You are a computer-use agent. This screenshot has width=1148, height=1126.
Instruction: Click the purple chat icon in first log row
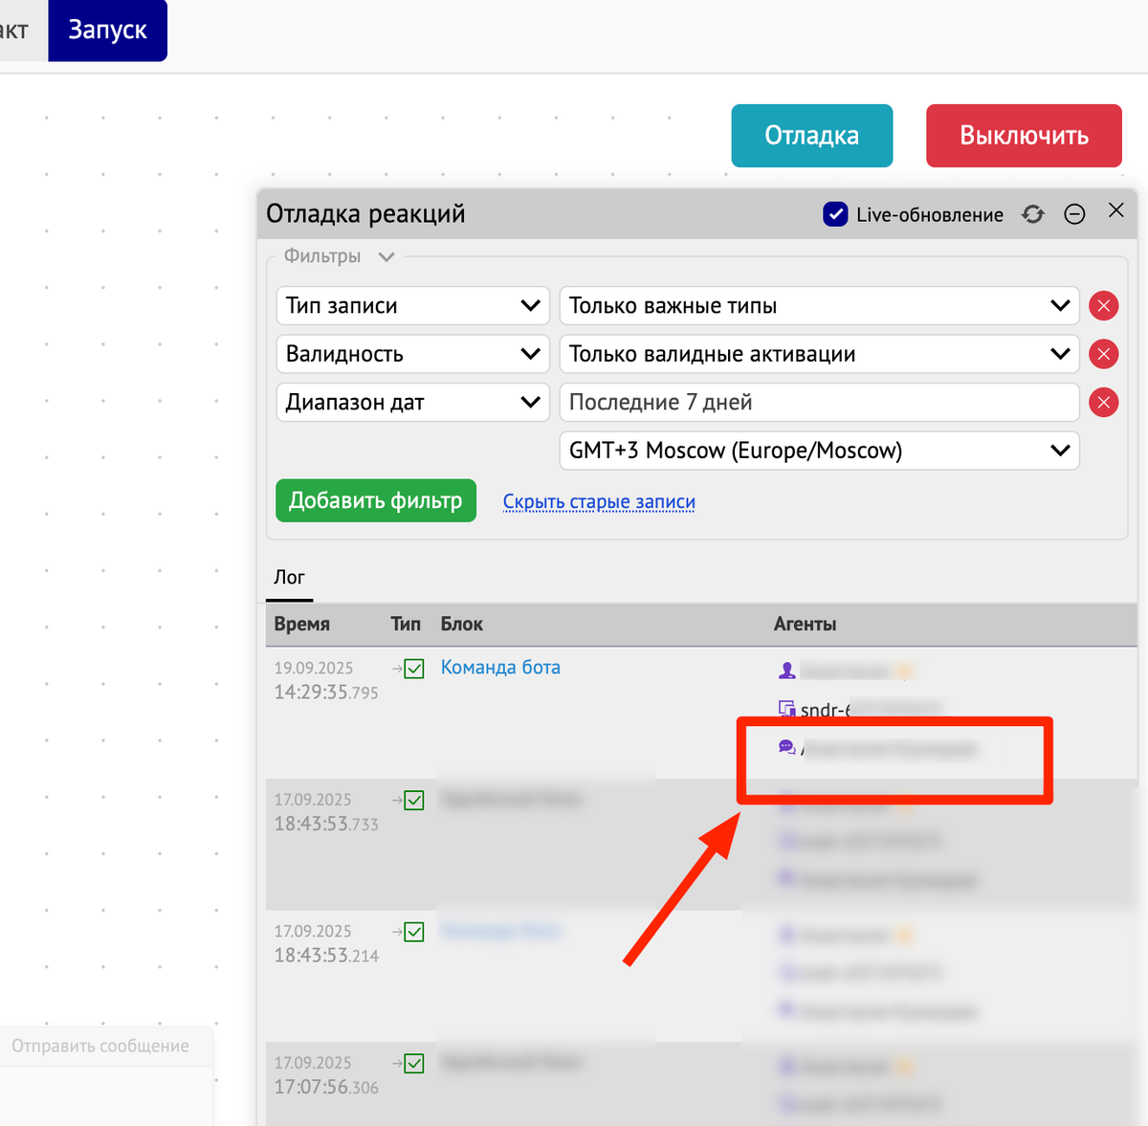(x=786, y=747)
